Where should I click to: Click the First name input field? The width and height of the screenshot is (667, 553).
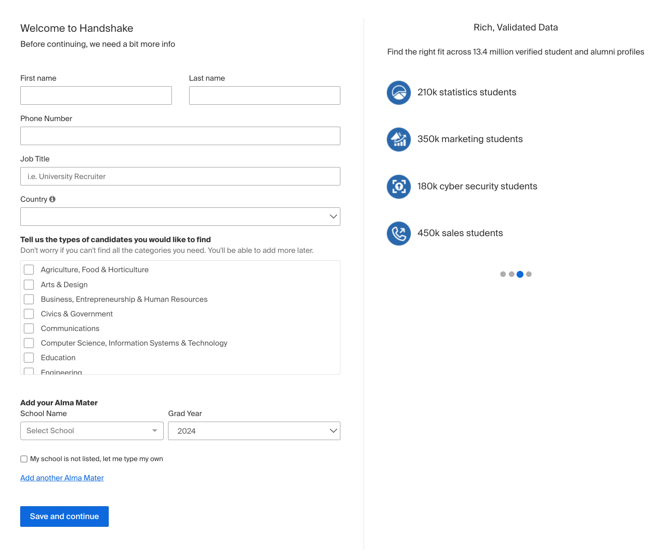tap(96, 95)
